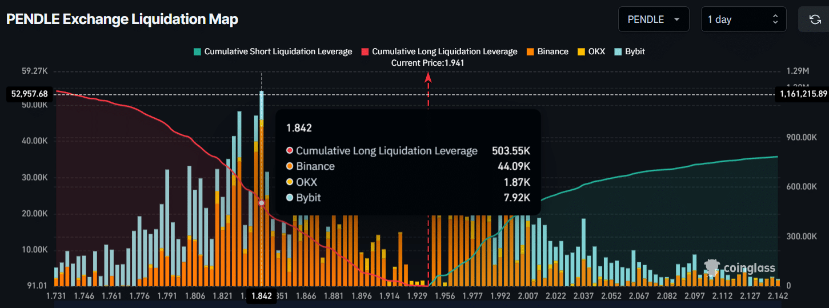
Task: Click the timeframe selector up/down arrows
Action: click(x=775, y=19)
